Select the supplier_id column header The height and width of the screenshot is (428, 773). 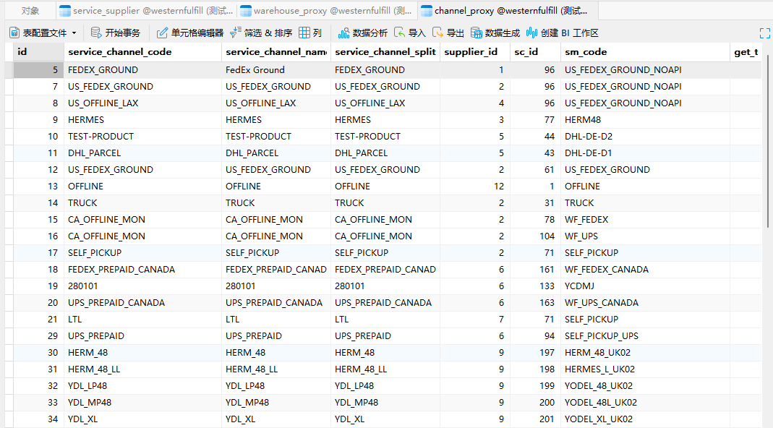(x=475, y=52)
